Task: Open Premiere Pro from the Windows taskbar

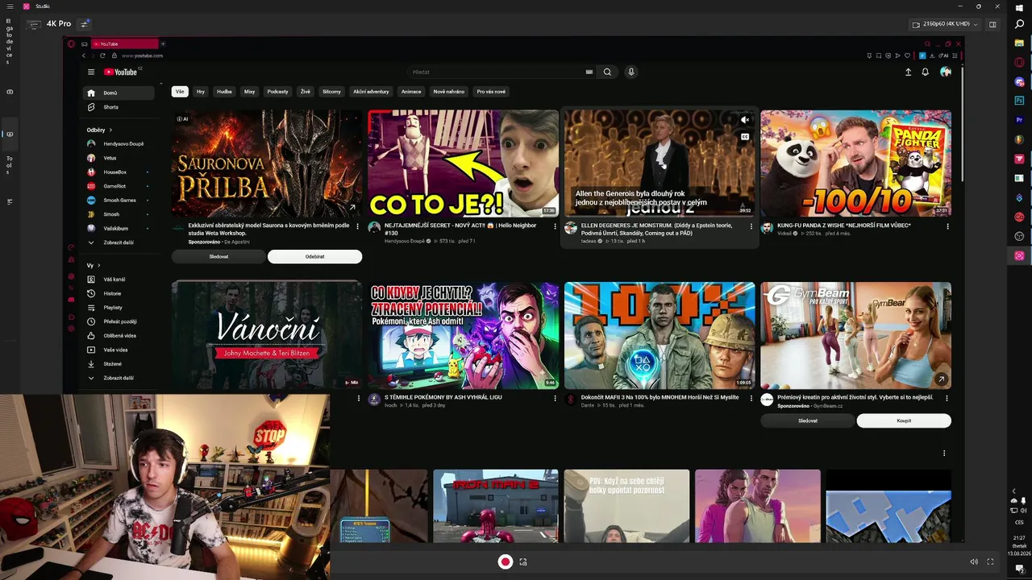Action: (1019, 120)
